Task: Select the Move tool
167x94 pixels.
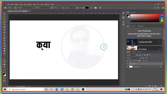Action: tap(4, 14)
